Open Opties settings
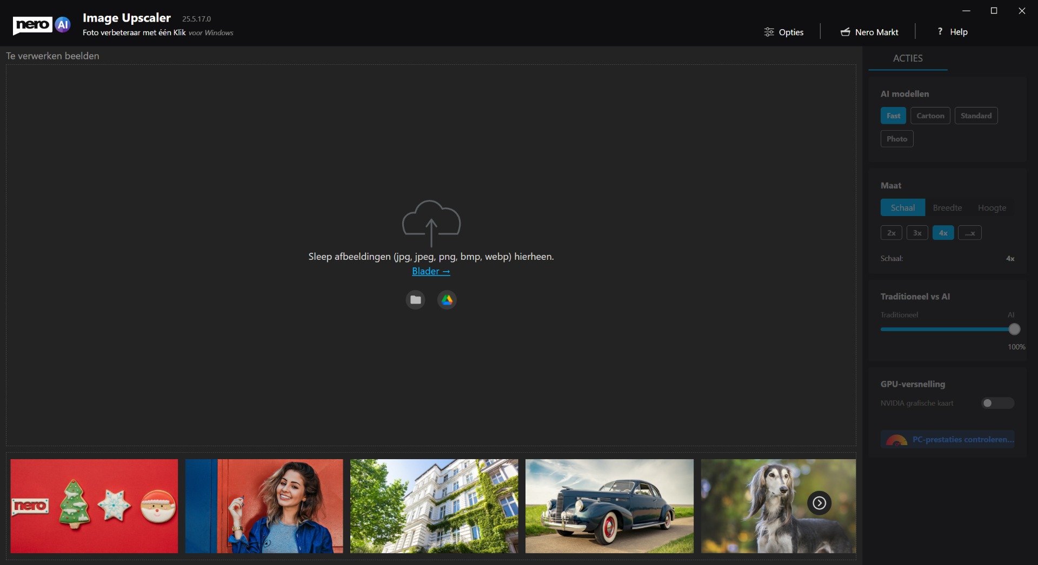1038x565 pixels. tap(783, 32)
